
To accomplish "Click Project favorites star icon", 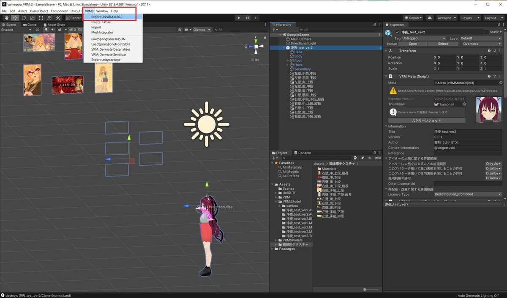I will point(369,158).
